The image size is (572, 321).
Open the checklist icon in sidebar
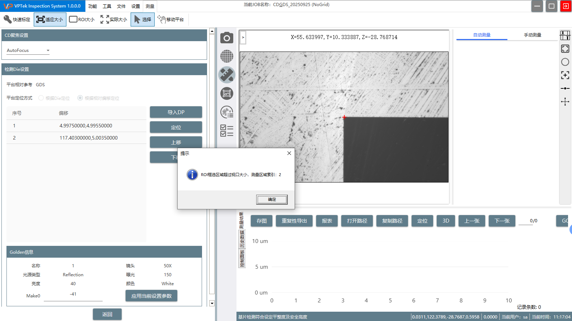[226, 131]
